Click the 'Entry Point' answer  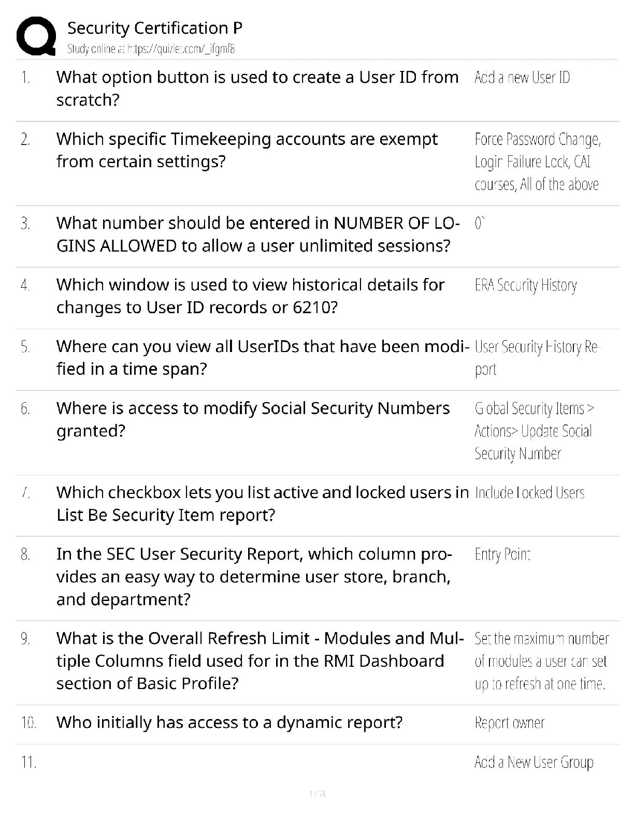click(502, 554)
